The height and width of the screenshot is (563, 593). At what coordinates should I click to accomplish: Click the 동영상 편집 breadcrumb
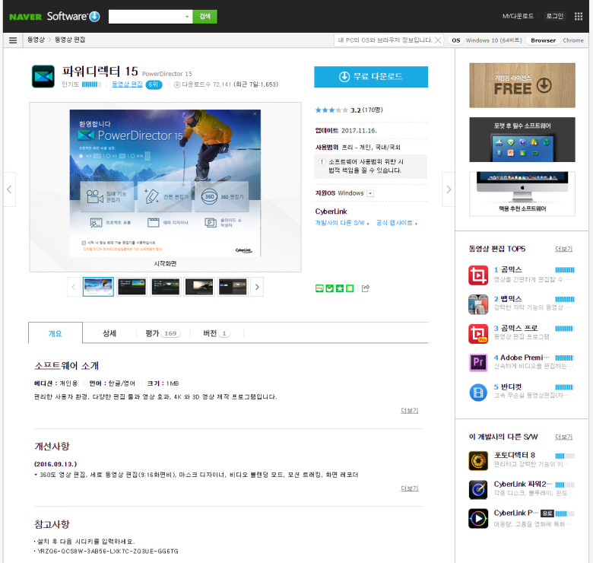[70, 40]
